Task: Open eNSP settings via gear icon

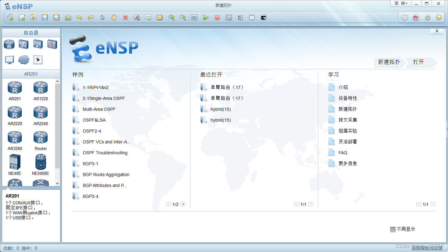Action: coord(427,17)
